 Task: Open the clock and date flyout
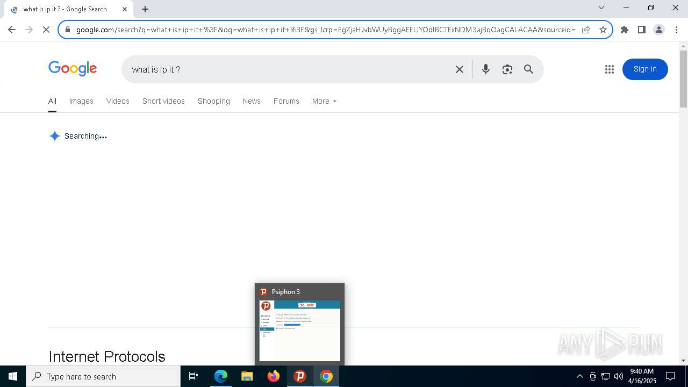point(642,376)
